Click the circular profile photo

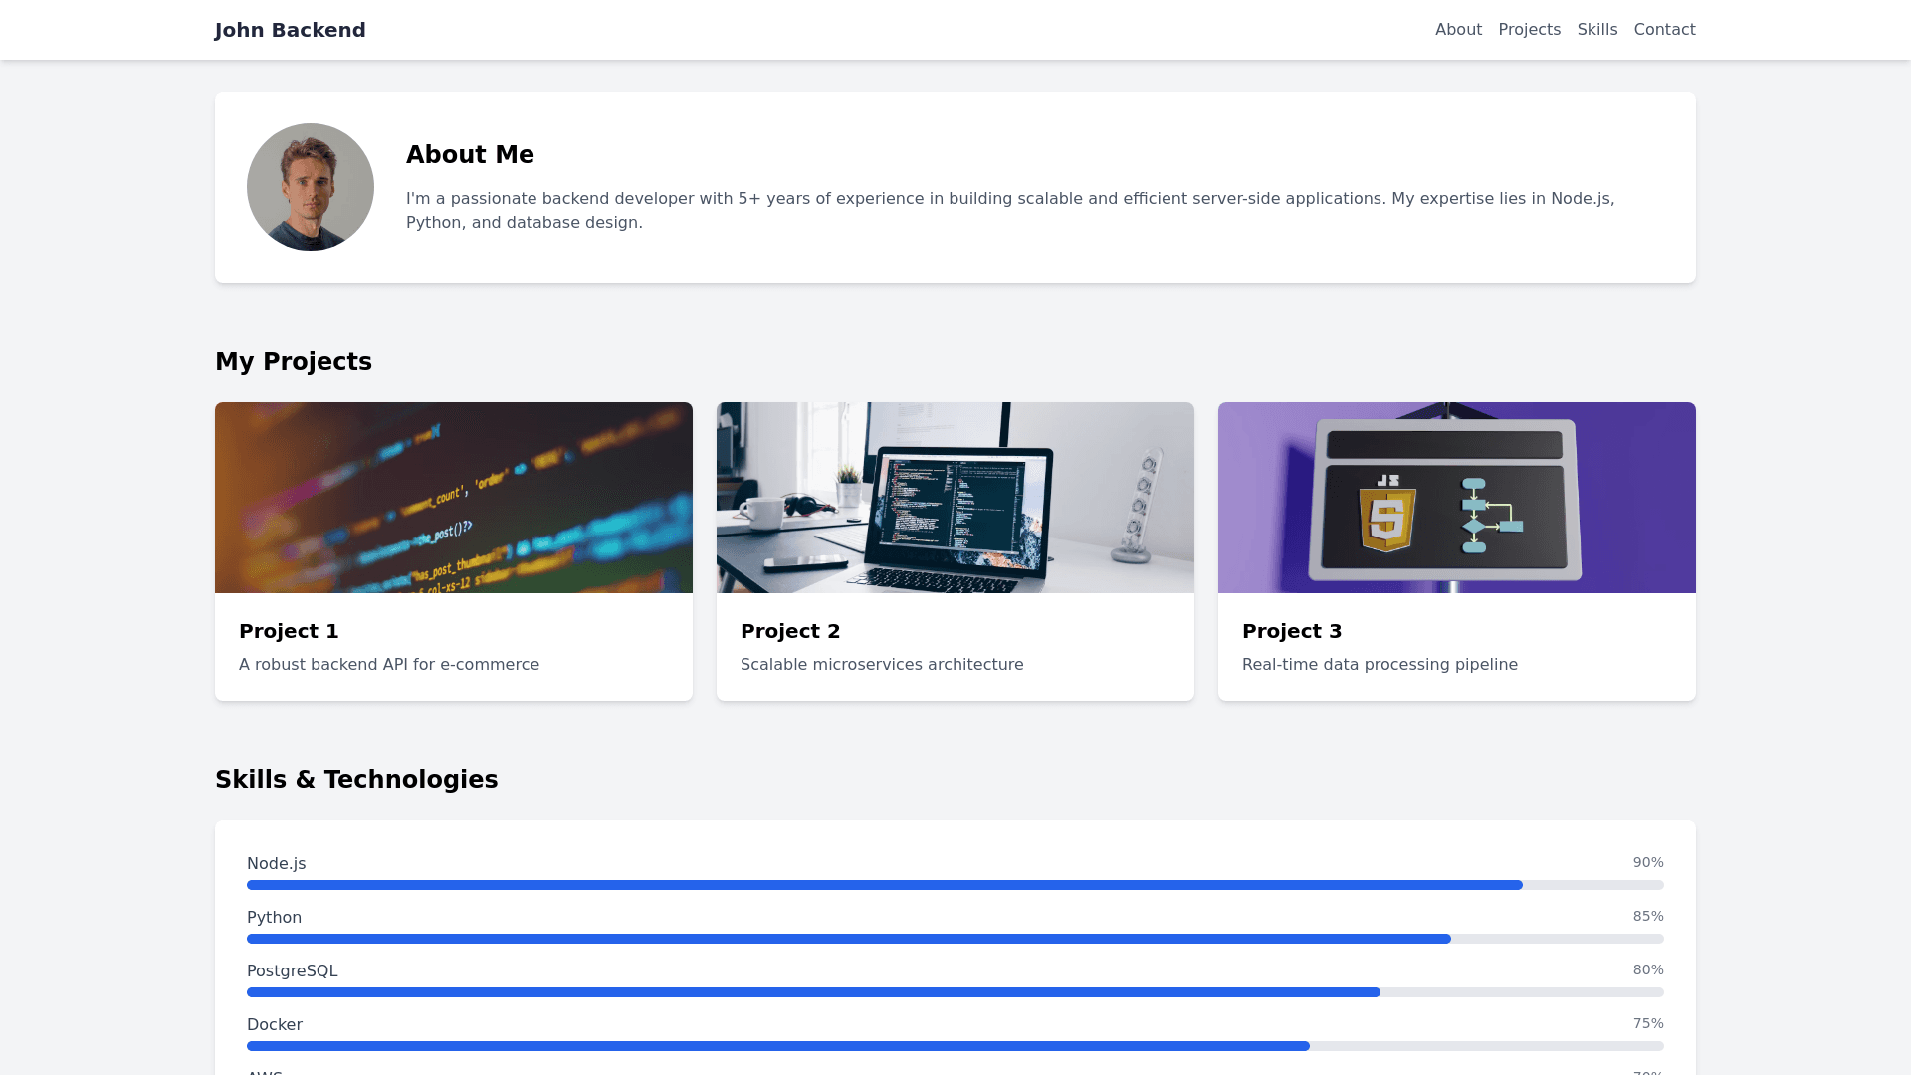click(x=311, y=187)
